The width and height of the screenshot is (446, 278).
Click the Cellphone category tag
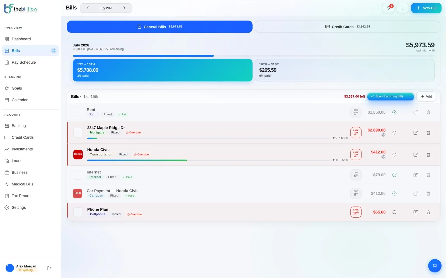(x=98, y=214)
